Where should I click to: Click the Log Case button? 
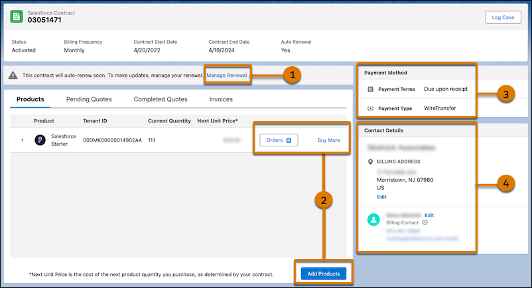click(503, 17)
